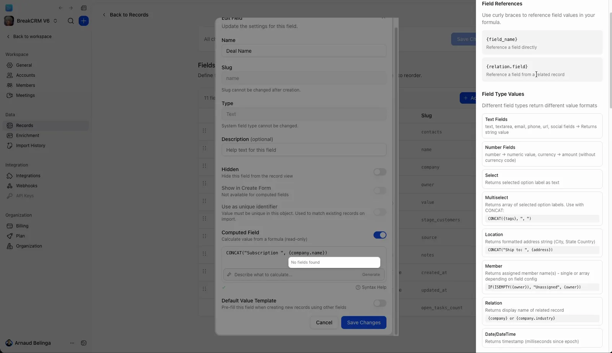Click the Billing icon in sidebar
Image resolution: width=612 pixels, height=353 pixels.
click(x=10, y=226)
